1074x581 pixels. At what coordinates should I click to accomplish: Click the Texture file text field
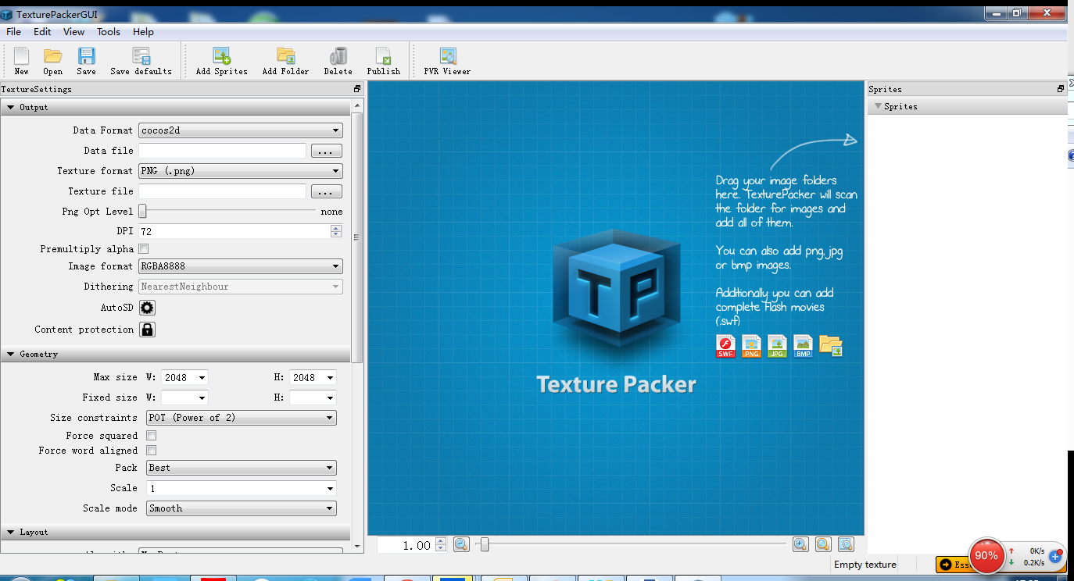[x=222, y=191]
